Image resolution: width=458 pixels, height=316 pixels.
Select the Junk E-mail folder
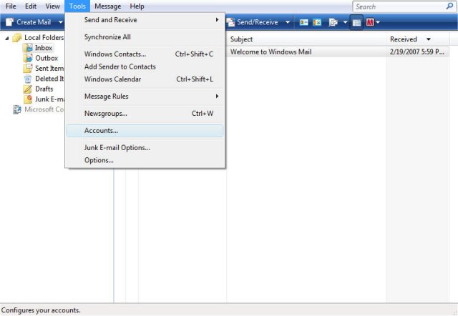(x=49, y=99)
